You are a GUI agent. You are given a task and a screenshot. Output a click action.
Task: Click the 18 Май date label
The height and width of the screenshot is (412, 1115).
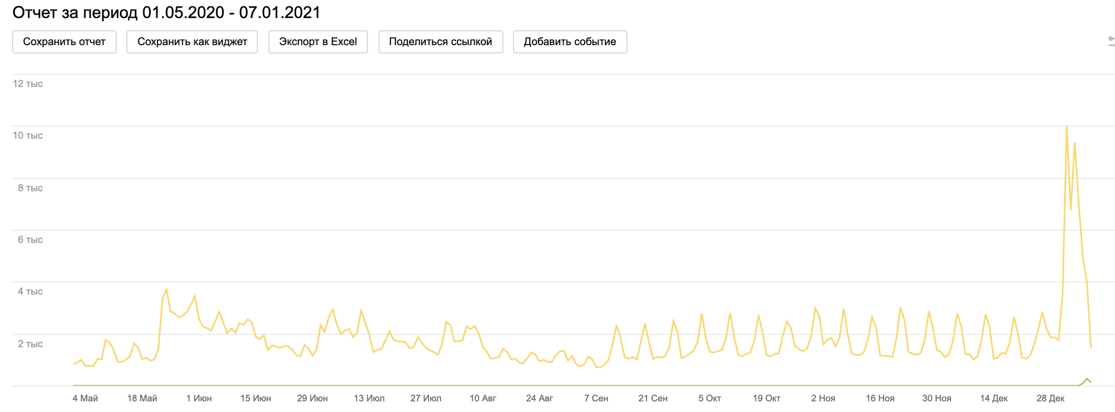(x=142, y=398)
